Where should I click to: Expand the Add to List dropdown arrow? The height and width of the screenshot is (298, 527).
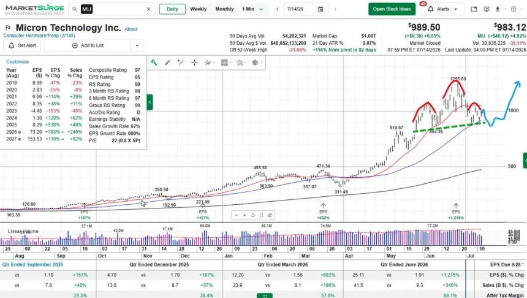pyautogui.click(x=137, y=45)
